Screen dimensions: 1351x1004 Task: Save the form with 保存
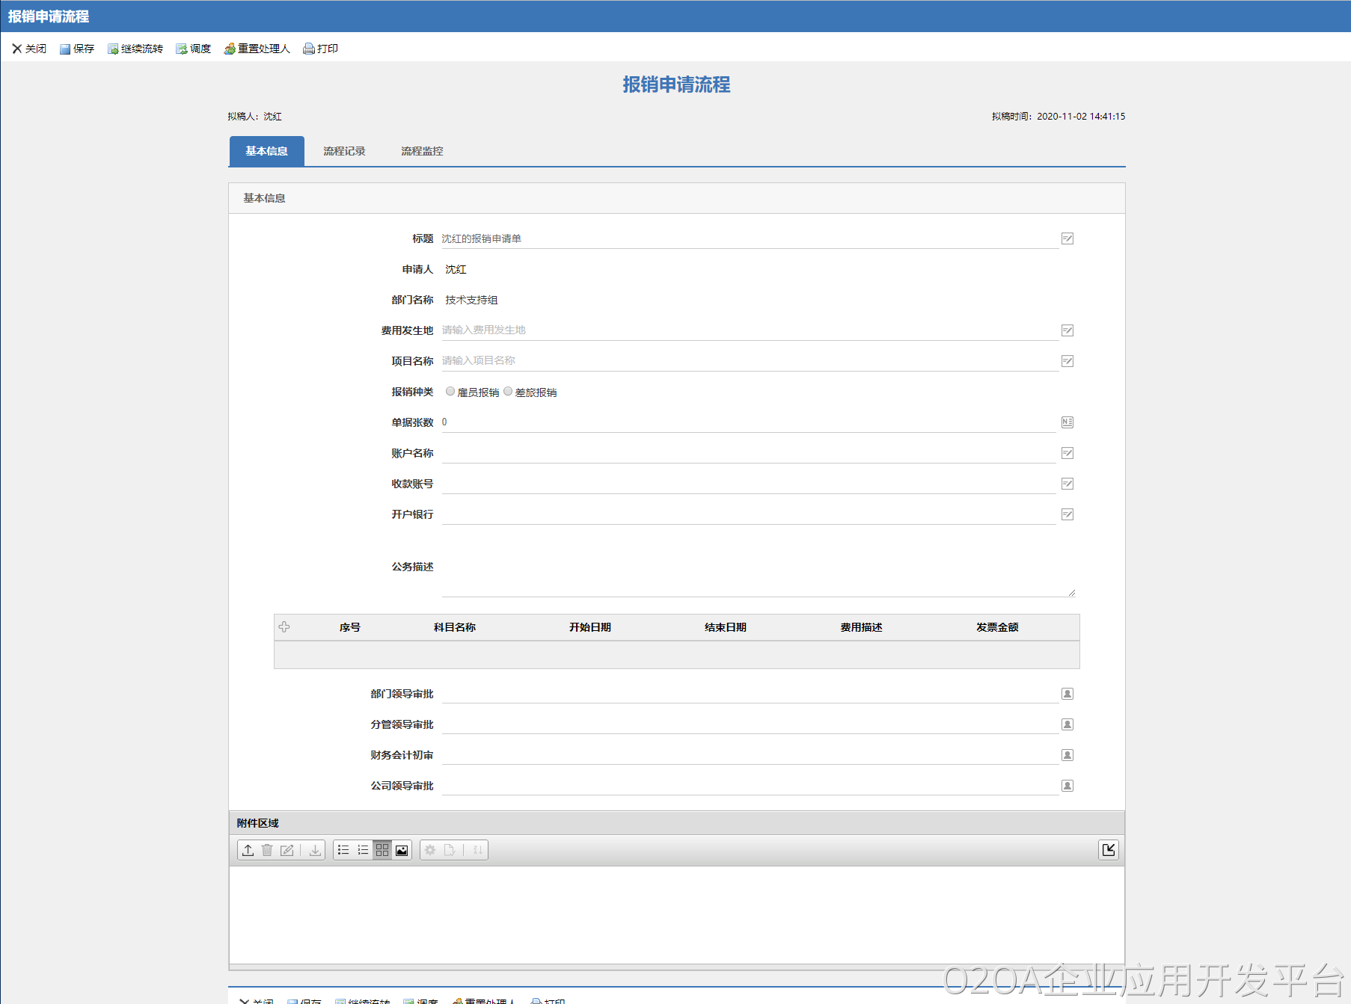77,49
